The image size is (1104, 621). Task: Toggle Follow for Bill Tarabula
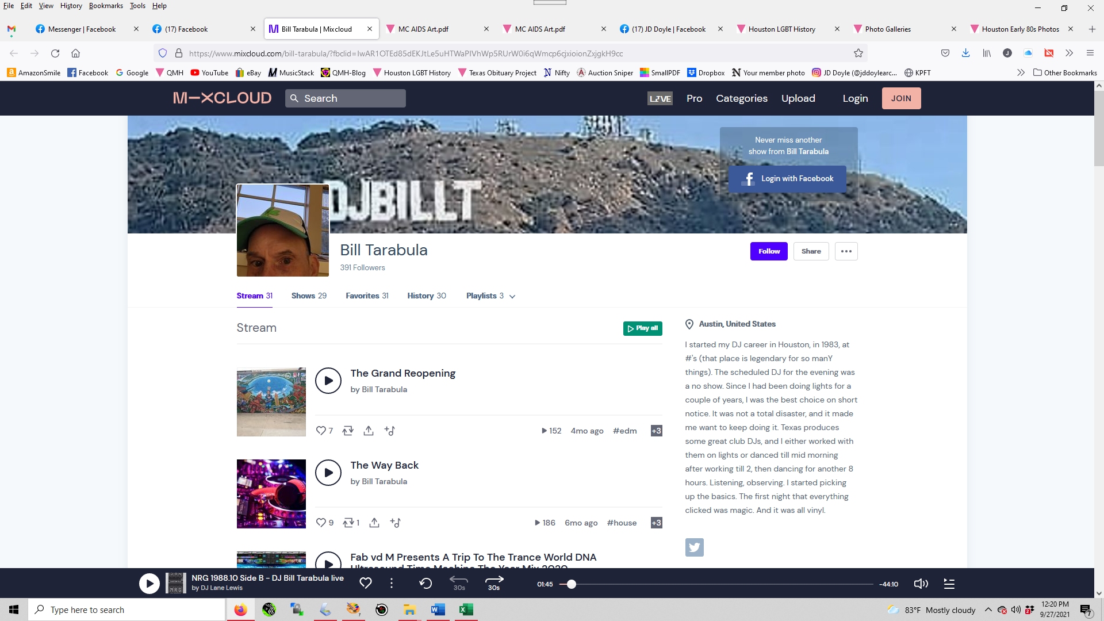tap(769, 251)
